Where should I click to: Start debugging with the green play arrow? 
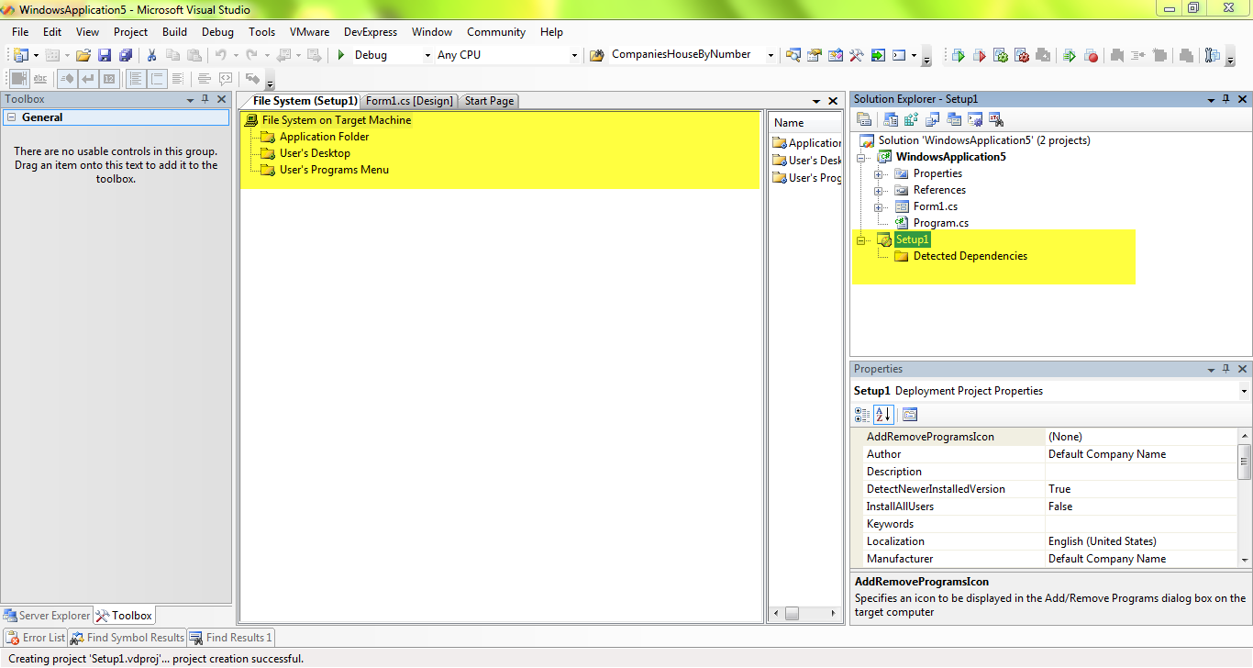coord(341,55)
